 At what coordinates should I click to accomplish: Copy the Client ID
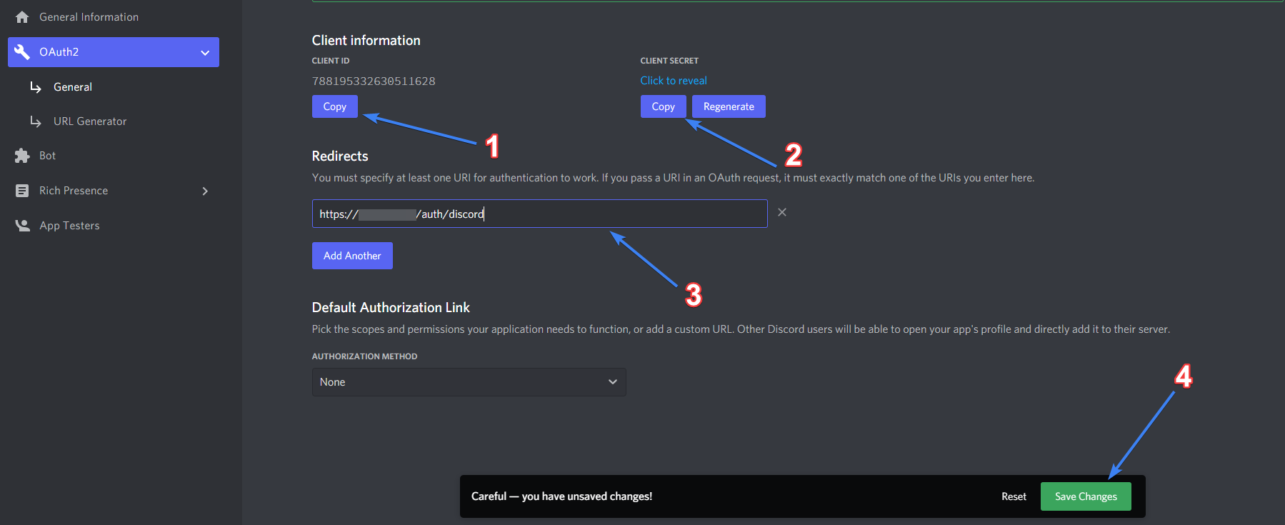click(334, 106)
